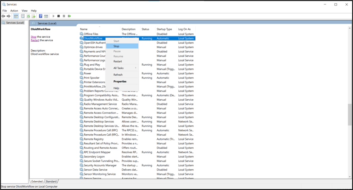Select the Offline Files service row
Image resolution: width=353 pixels, height=190 pixels.
pyautogui.click(x=137, y=34)
